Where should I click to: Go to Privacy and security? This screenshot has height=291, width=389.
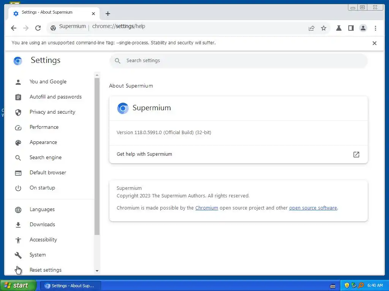coord(52,112)
